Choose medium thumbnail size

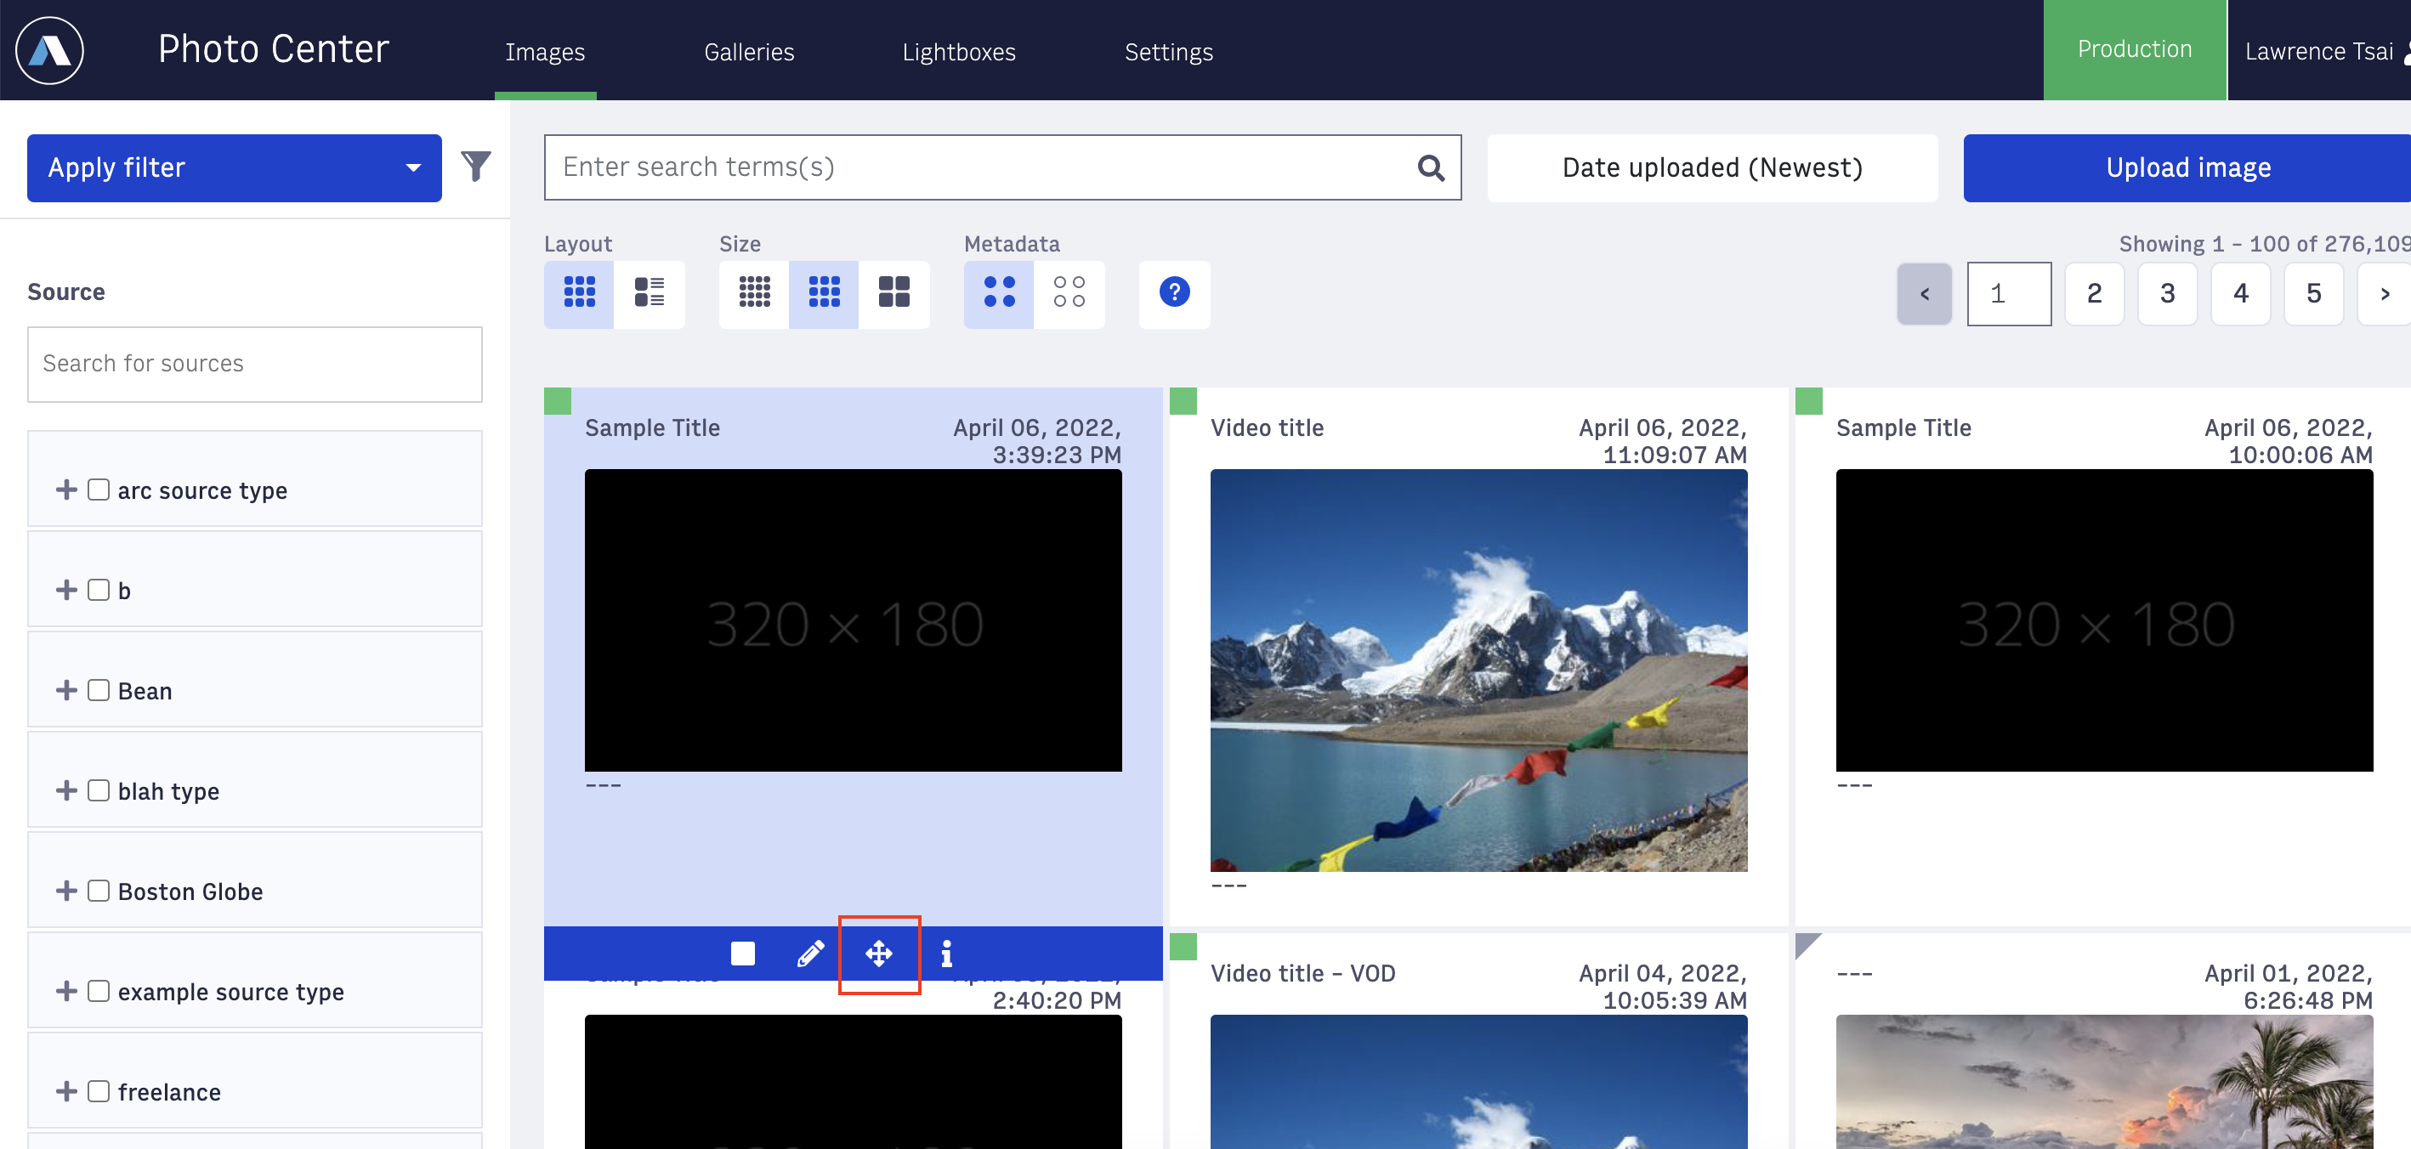coord(824,293)
